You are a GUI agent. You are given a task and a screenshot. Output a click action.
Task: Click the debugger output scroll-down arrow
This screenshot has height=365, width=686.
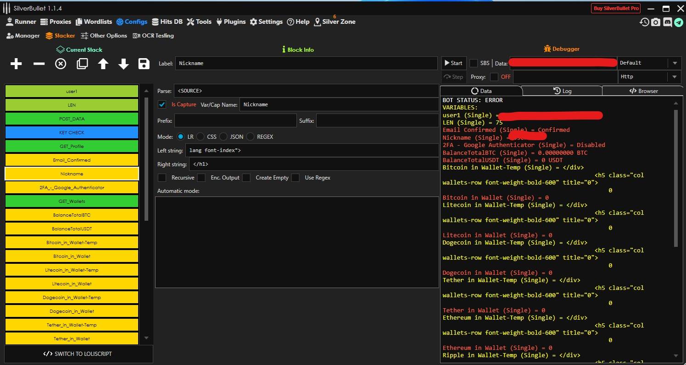click(x=676, y=356)
